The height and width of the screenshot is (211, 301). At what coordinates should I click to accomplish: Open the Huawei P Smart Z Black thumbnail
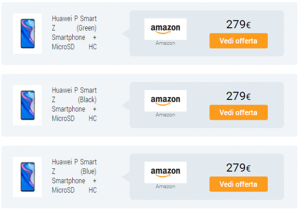click(27, 105)
